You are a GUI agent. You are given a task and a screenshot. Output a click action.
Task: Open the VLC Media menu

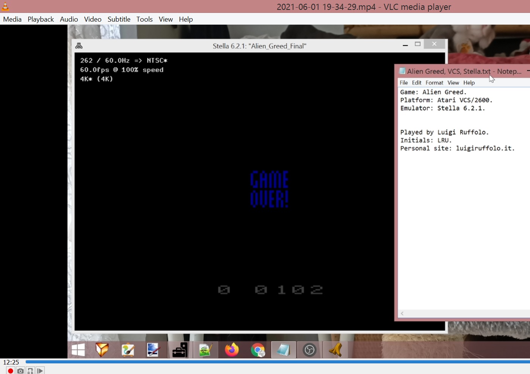point(13,19)
